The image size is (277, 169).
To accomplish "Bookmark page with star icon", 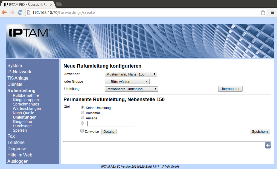I will click(x=263, y=13).
